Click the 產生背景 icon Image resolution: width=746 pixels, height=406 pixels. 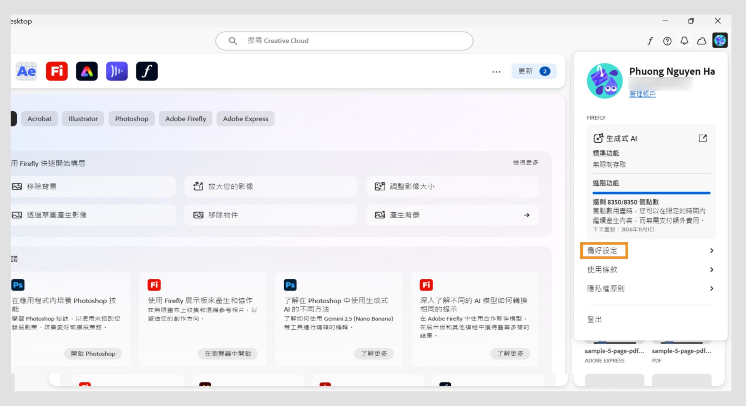pyautogui.click(x=380, y=215)
